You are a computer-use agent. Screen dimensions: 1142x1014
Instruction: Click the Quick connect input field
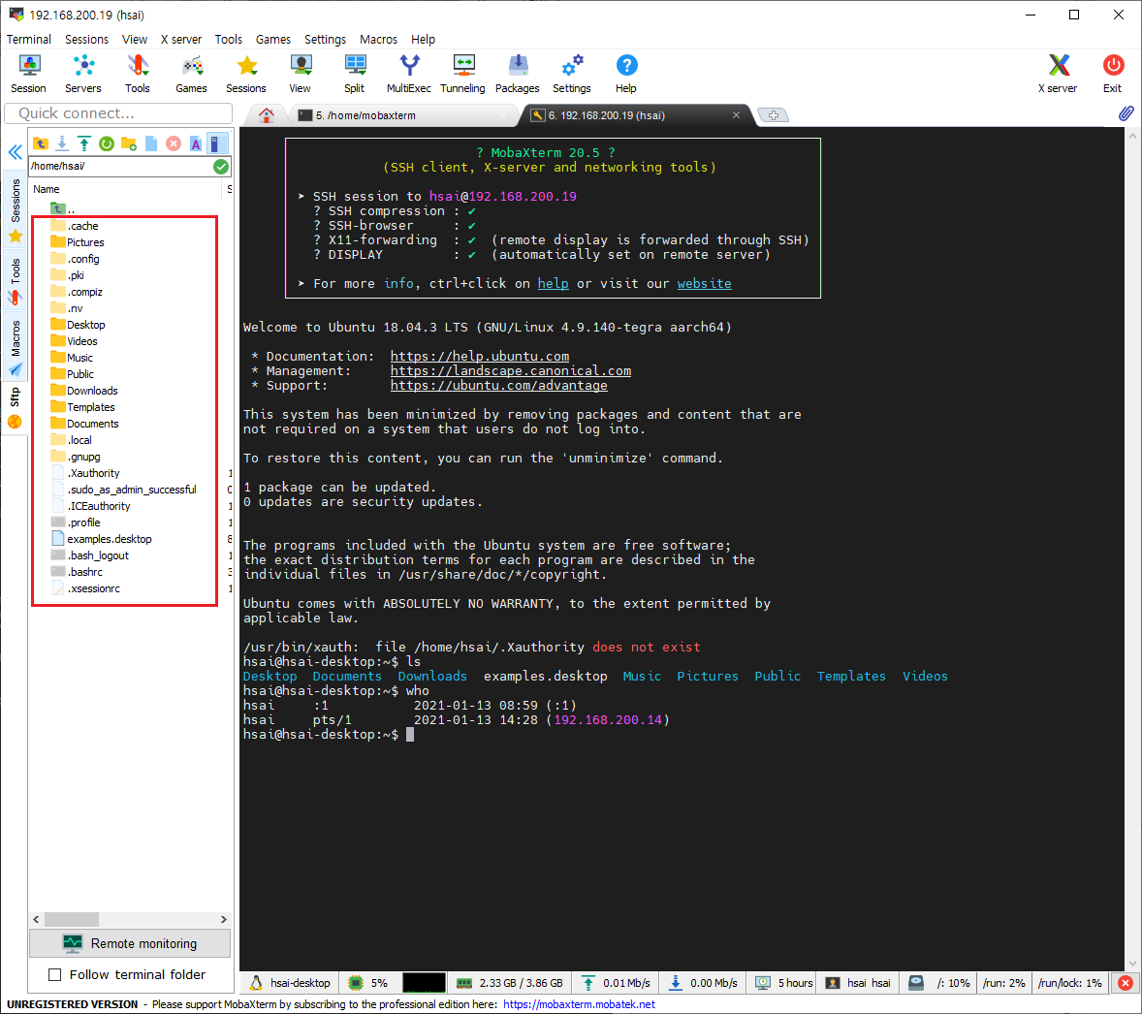point(118,113)
